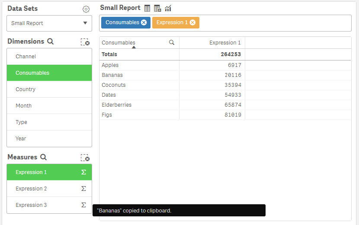Select the Month dimension

point(49,106)
